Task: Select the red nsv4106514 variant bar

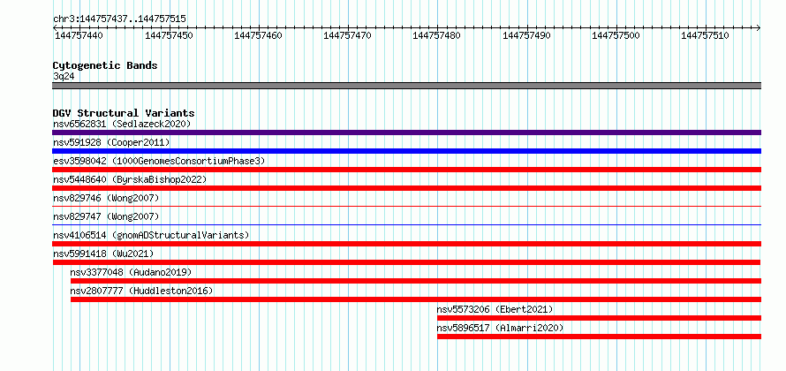Action: pos(406,244)
